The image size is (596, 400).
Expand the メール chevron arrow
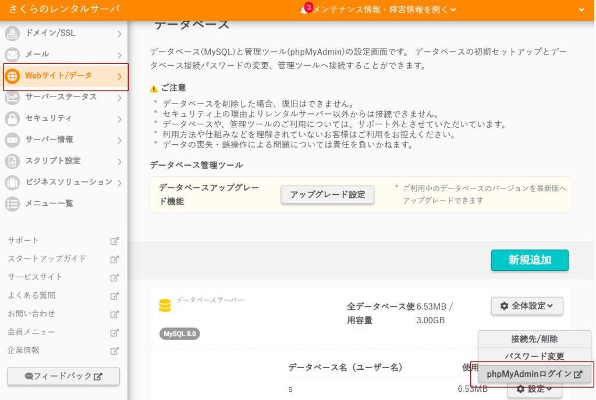[x=119, y=55]
